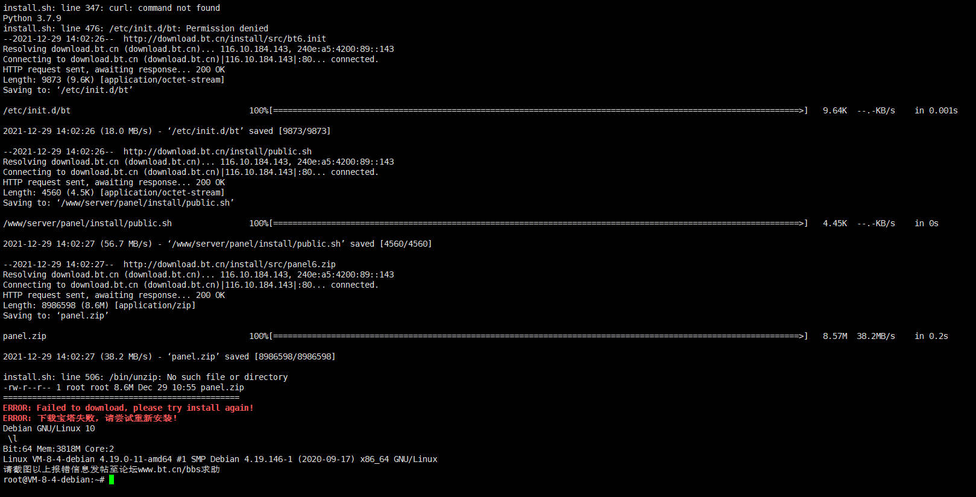Click the bt6.init download URL
Viewport: 976px width, 497px height.
[225, 39]
